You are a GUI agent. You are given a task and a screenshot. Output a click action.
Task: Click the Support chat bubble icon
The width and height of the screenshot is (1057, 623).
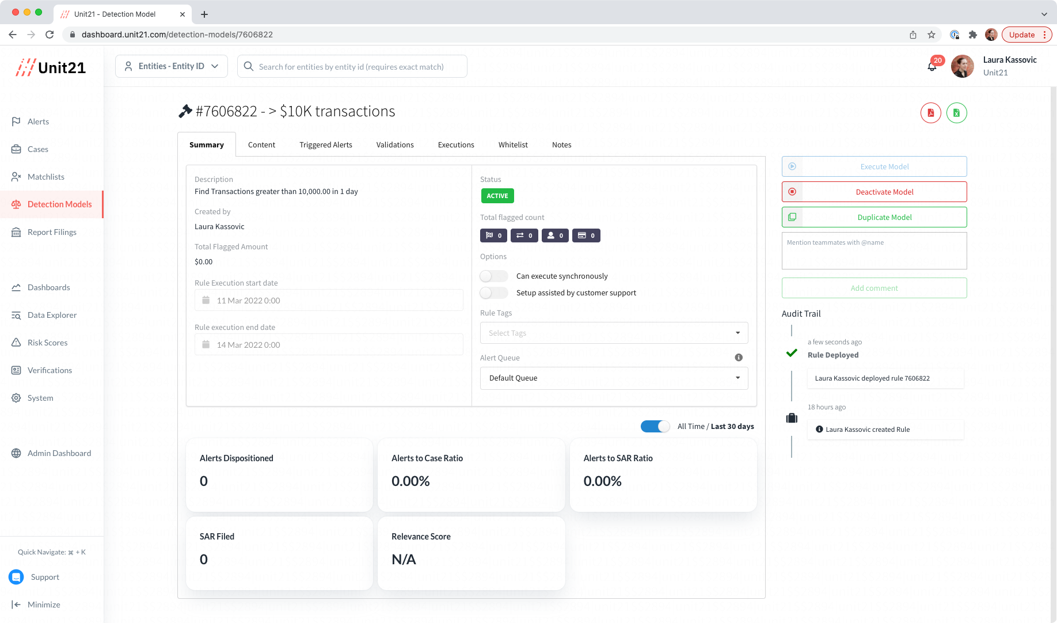pos(16,577)
